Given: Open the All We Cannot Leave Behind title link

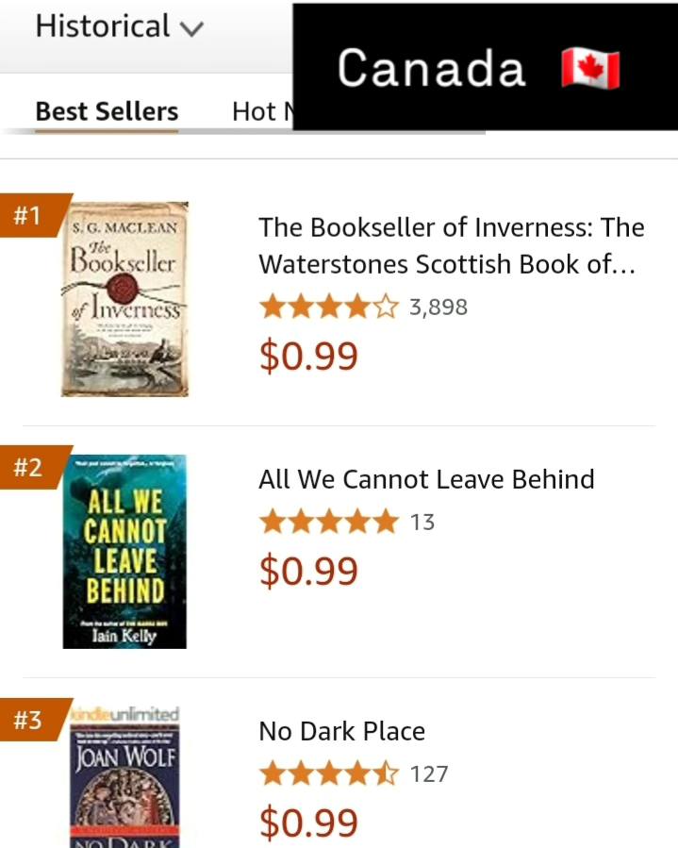Looking at the screenshot, I should (x=426, y=479).
